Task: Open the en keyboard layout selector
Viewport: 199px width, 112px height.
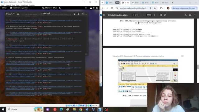Action: pos(86,8)
